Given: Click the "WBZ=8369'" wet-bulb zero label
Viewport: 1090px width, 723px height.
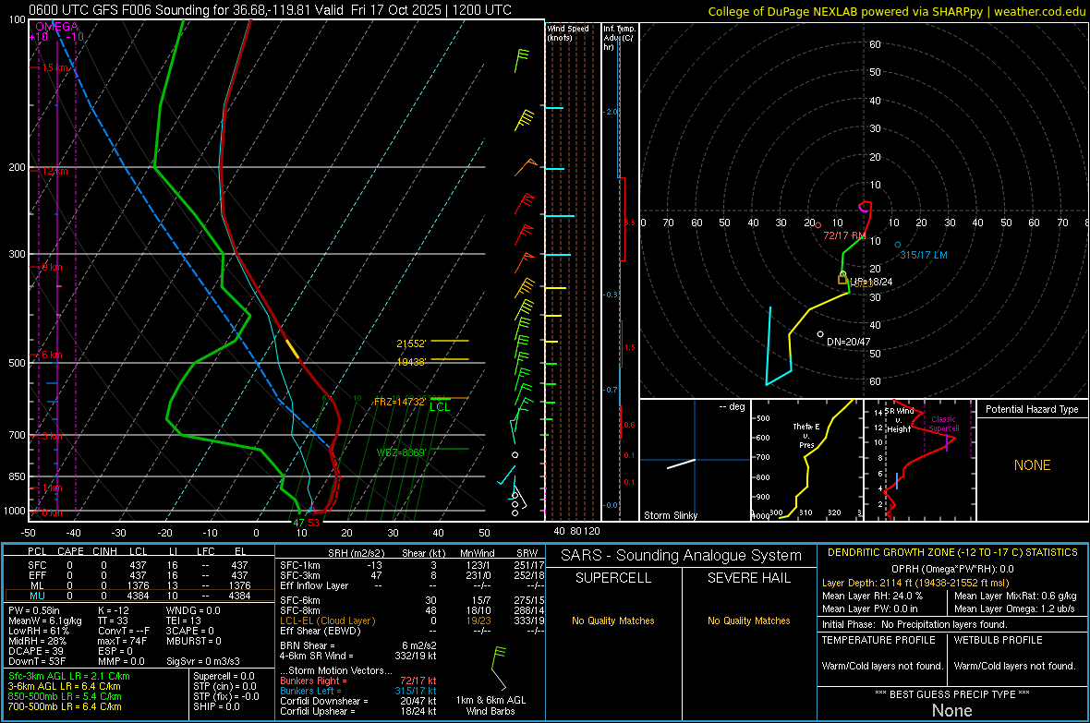Looking at the screenshot, I should 401,452.
